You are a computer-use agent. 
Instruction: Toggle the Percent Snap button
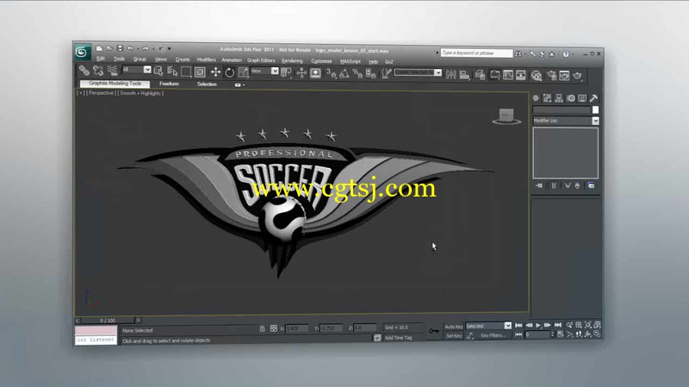pos(357,74)
